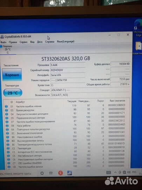Open Microsoft Edge desktop shortcut
Screen dimensions: 142x190
click(138, 28)
